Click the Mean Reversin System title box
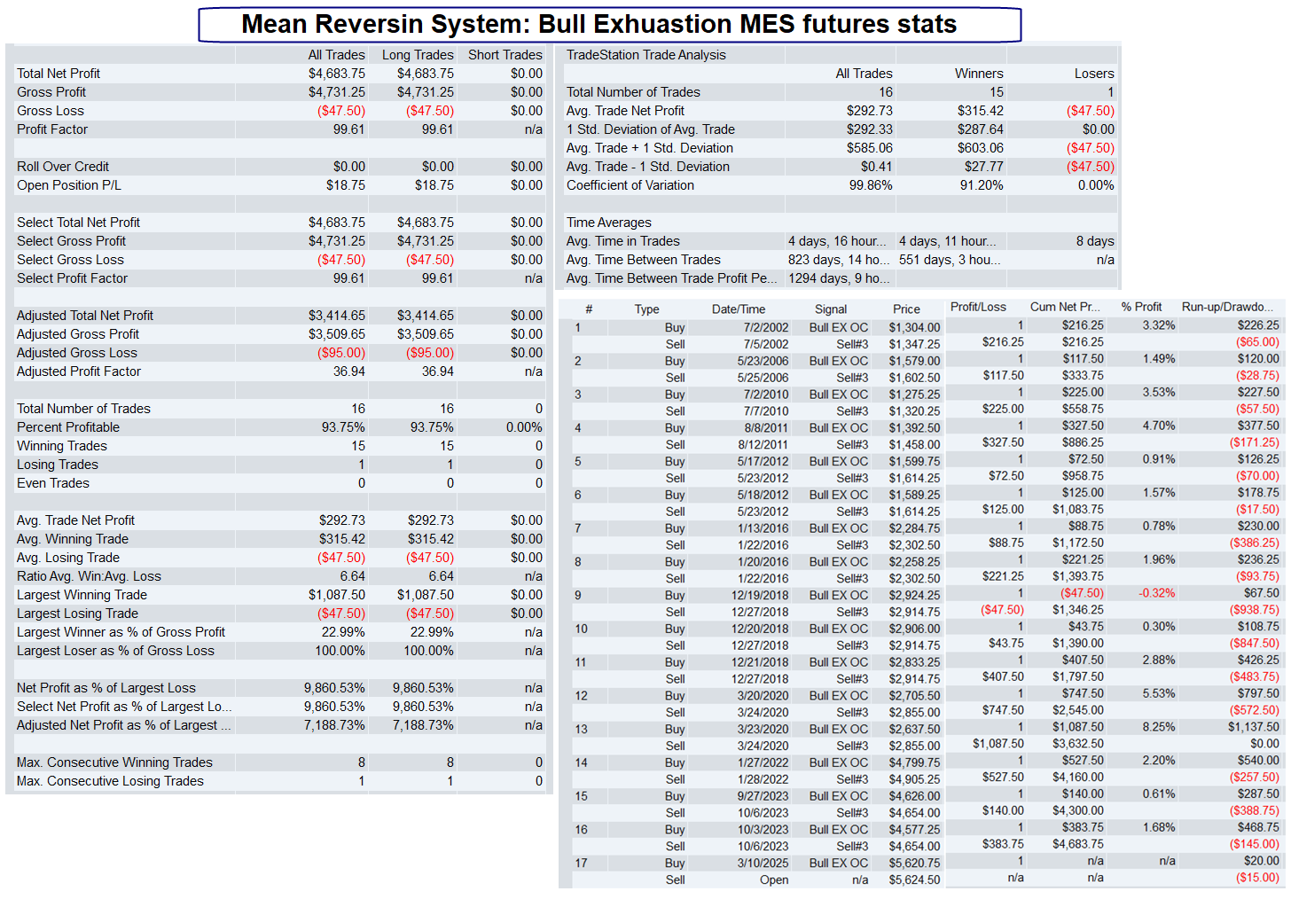The height and width of the screenshot is (899, 1291). coord(610,25)
